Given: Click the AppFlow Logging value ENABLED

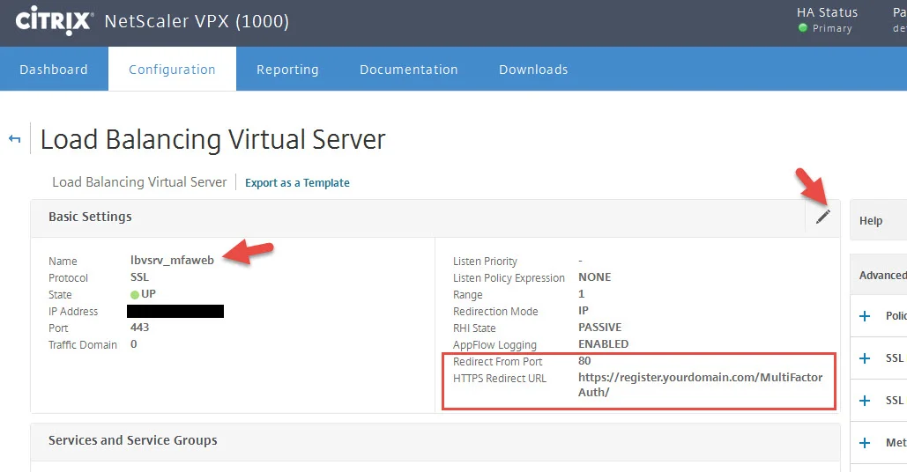Looking at the screenshot, I should click(x=603, y=343).
